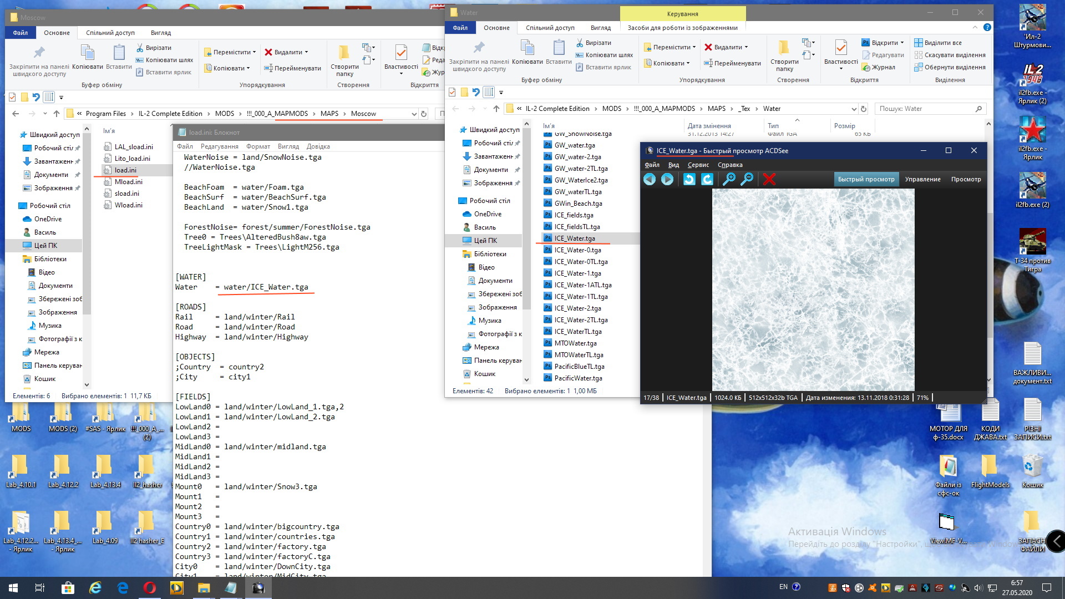Viewport: 1065px width, 599px height.
Task: Open the Water address bar history dropdown
Action: pos(854,109)
